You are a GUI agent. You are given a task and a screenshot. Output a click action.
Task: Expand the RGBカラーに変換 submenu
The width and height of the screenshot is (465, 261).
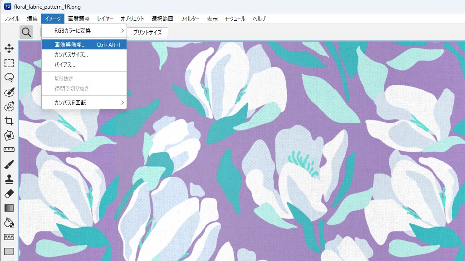84,30
